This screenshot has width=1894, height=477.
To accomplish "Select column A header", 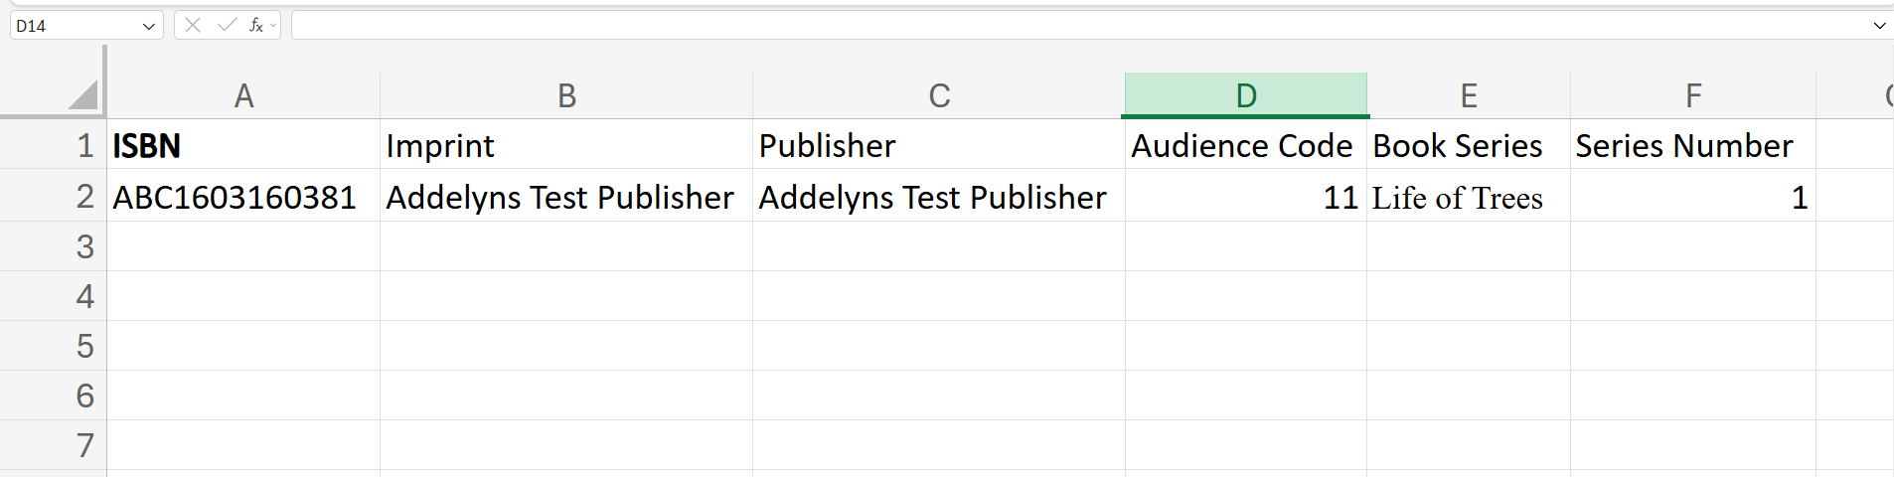I will coord(243,95).
